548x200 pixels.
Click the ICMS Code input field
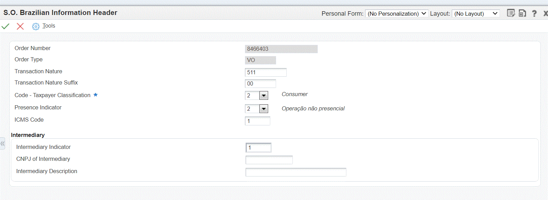257,121
